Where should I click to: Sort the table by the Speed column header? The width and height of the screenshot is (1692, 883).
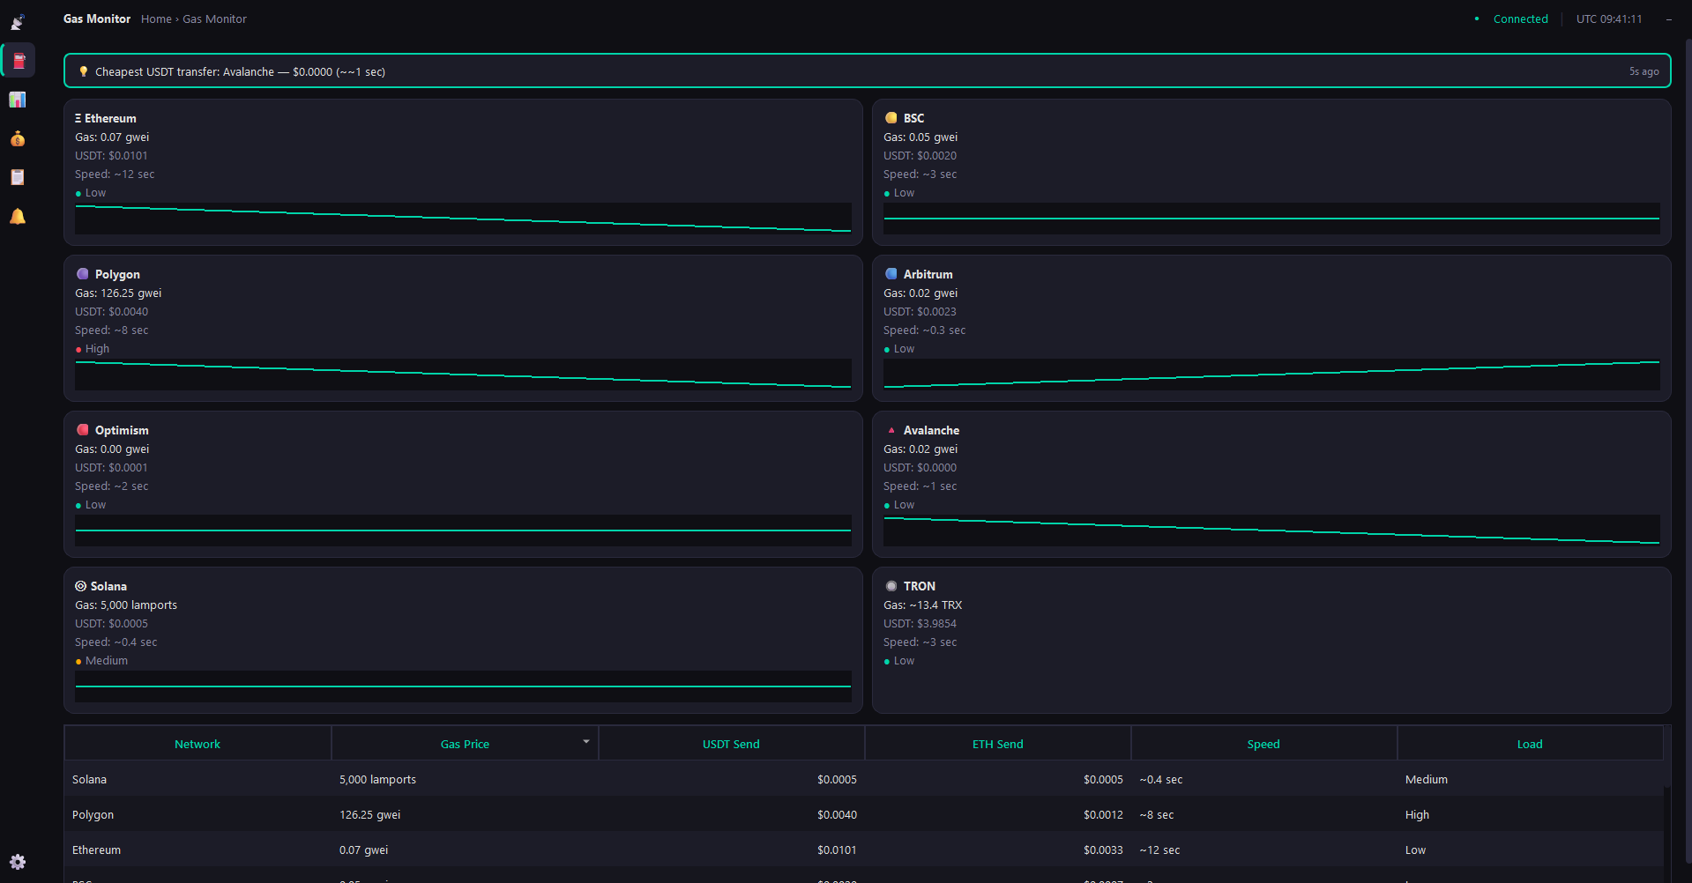click(x=1263, y=743)
